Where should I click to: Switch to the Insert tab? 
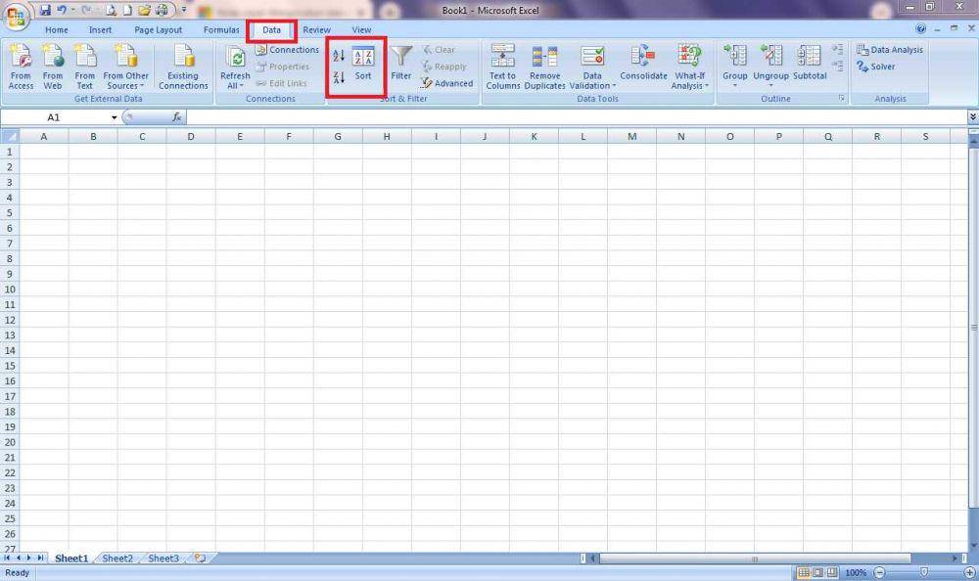pyautogui.click(x=100, y=29)
